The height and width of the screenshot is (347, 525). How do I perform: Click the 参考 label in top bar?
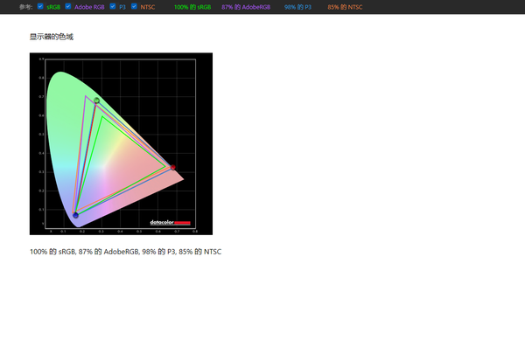point(25,7)
